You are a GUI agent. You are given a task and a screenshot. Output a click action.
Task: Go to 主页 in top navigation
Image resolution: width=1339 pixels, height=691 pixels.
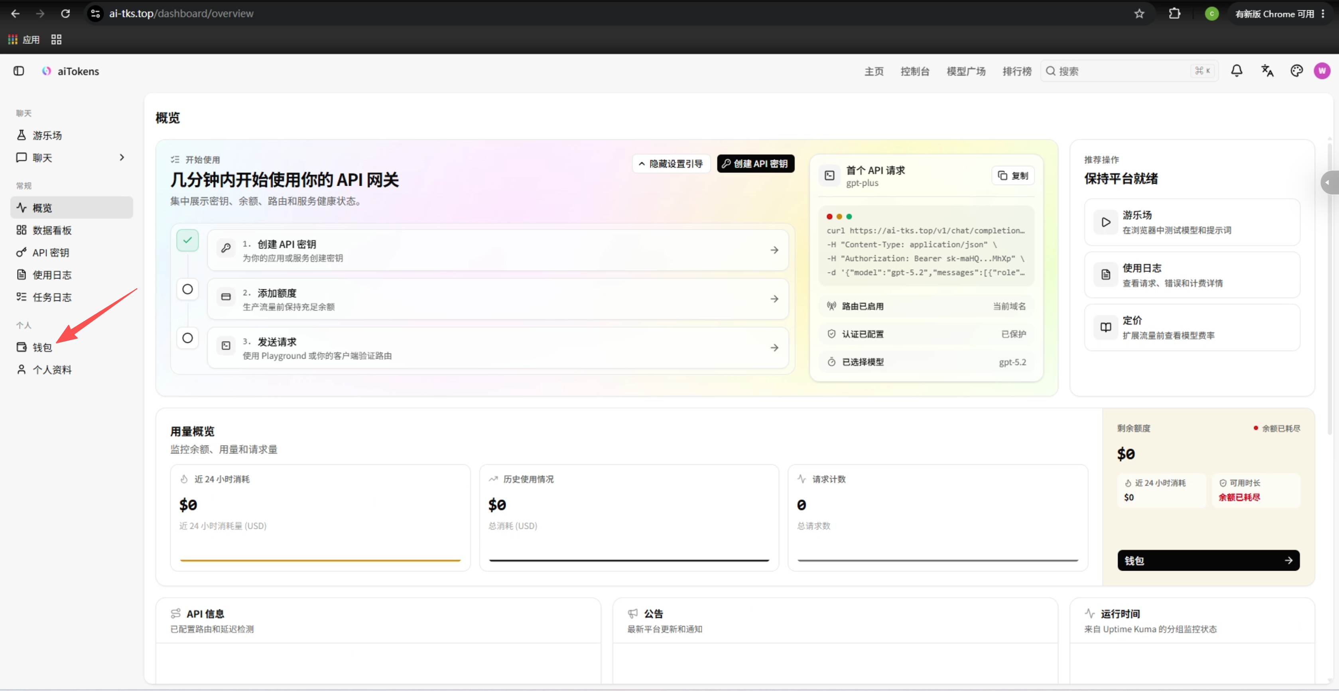(x=874, y=71)
